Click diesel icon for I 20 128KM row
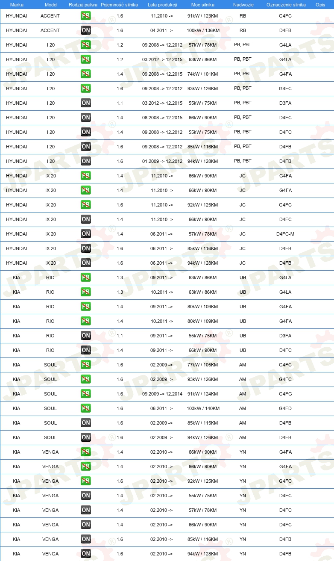This screenshot has height=561, width=334. point(86,161)
